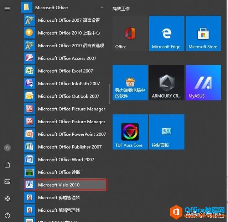This screenshot has height=222, width=228.
Task: Click the 高效工作 tile group header
Action: tap(121, 9)
